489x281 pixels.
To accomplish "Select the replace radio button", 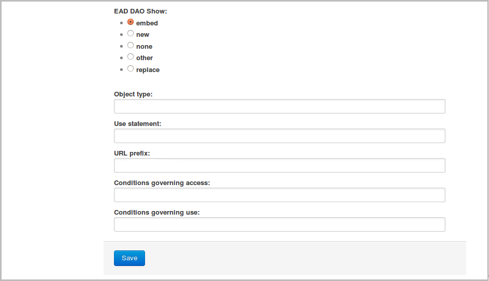I will (131, 69).
